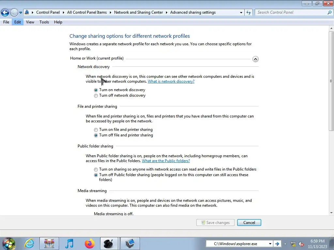334x250 pixels.
Task: Open the clock showing 6:59 PM
Action: click(317, 244)
